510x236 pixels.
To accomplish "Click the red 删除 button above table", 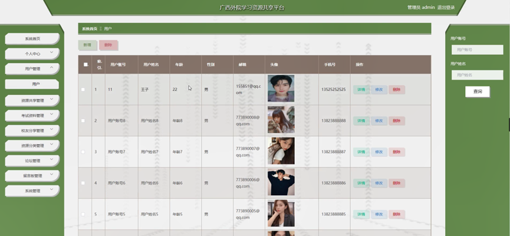I will coord(108,45).
